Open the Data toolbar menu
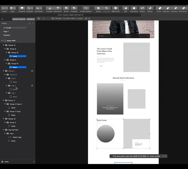 (13, 8)
